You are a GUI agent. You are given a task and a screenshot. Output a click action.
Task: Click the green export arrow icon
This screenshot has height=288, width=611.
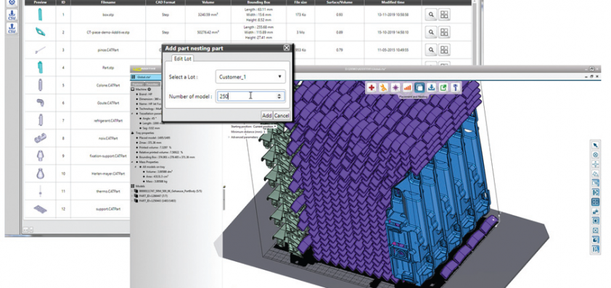[443, 88]
